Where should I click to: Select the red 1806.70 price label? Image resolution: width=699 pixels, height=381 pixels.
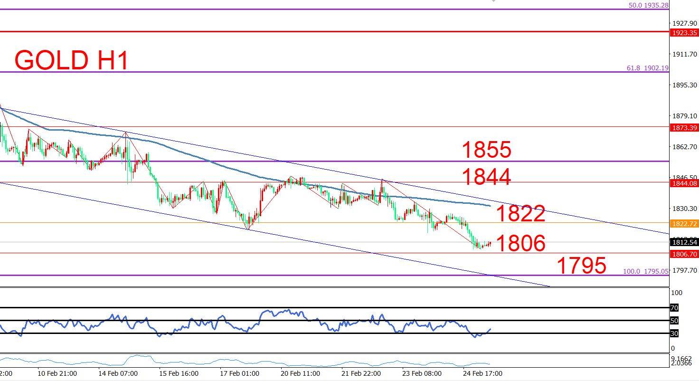pyautogui.click(x=684, y=254)
